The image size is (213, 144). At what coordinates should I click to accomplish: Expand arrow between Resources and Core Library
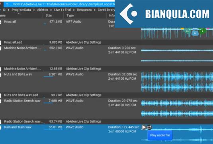tap(95, 10)
